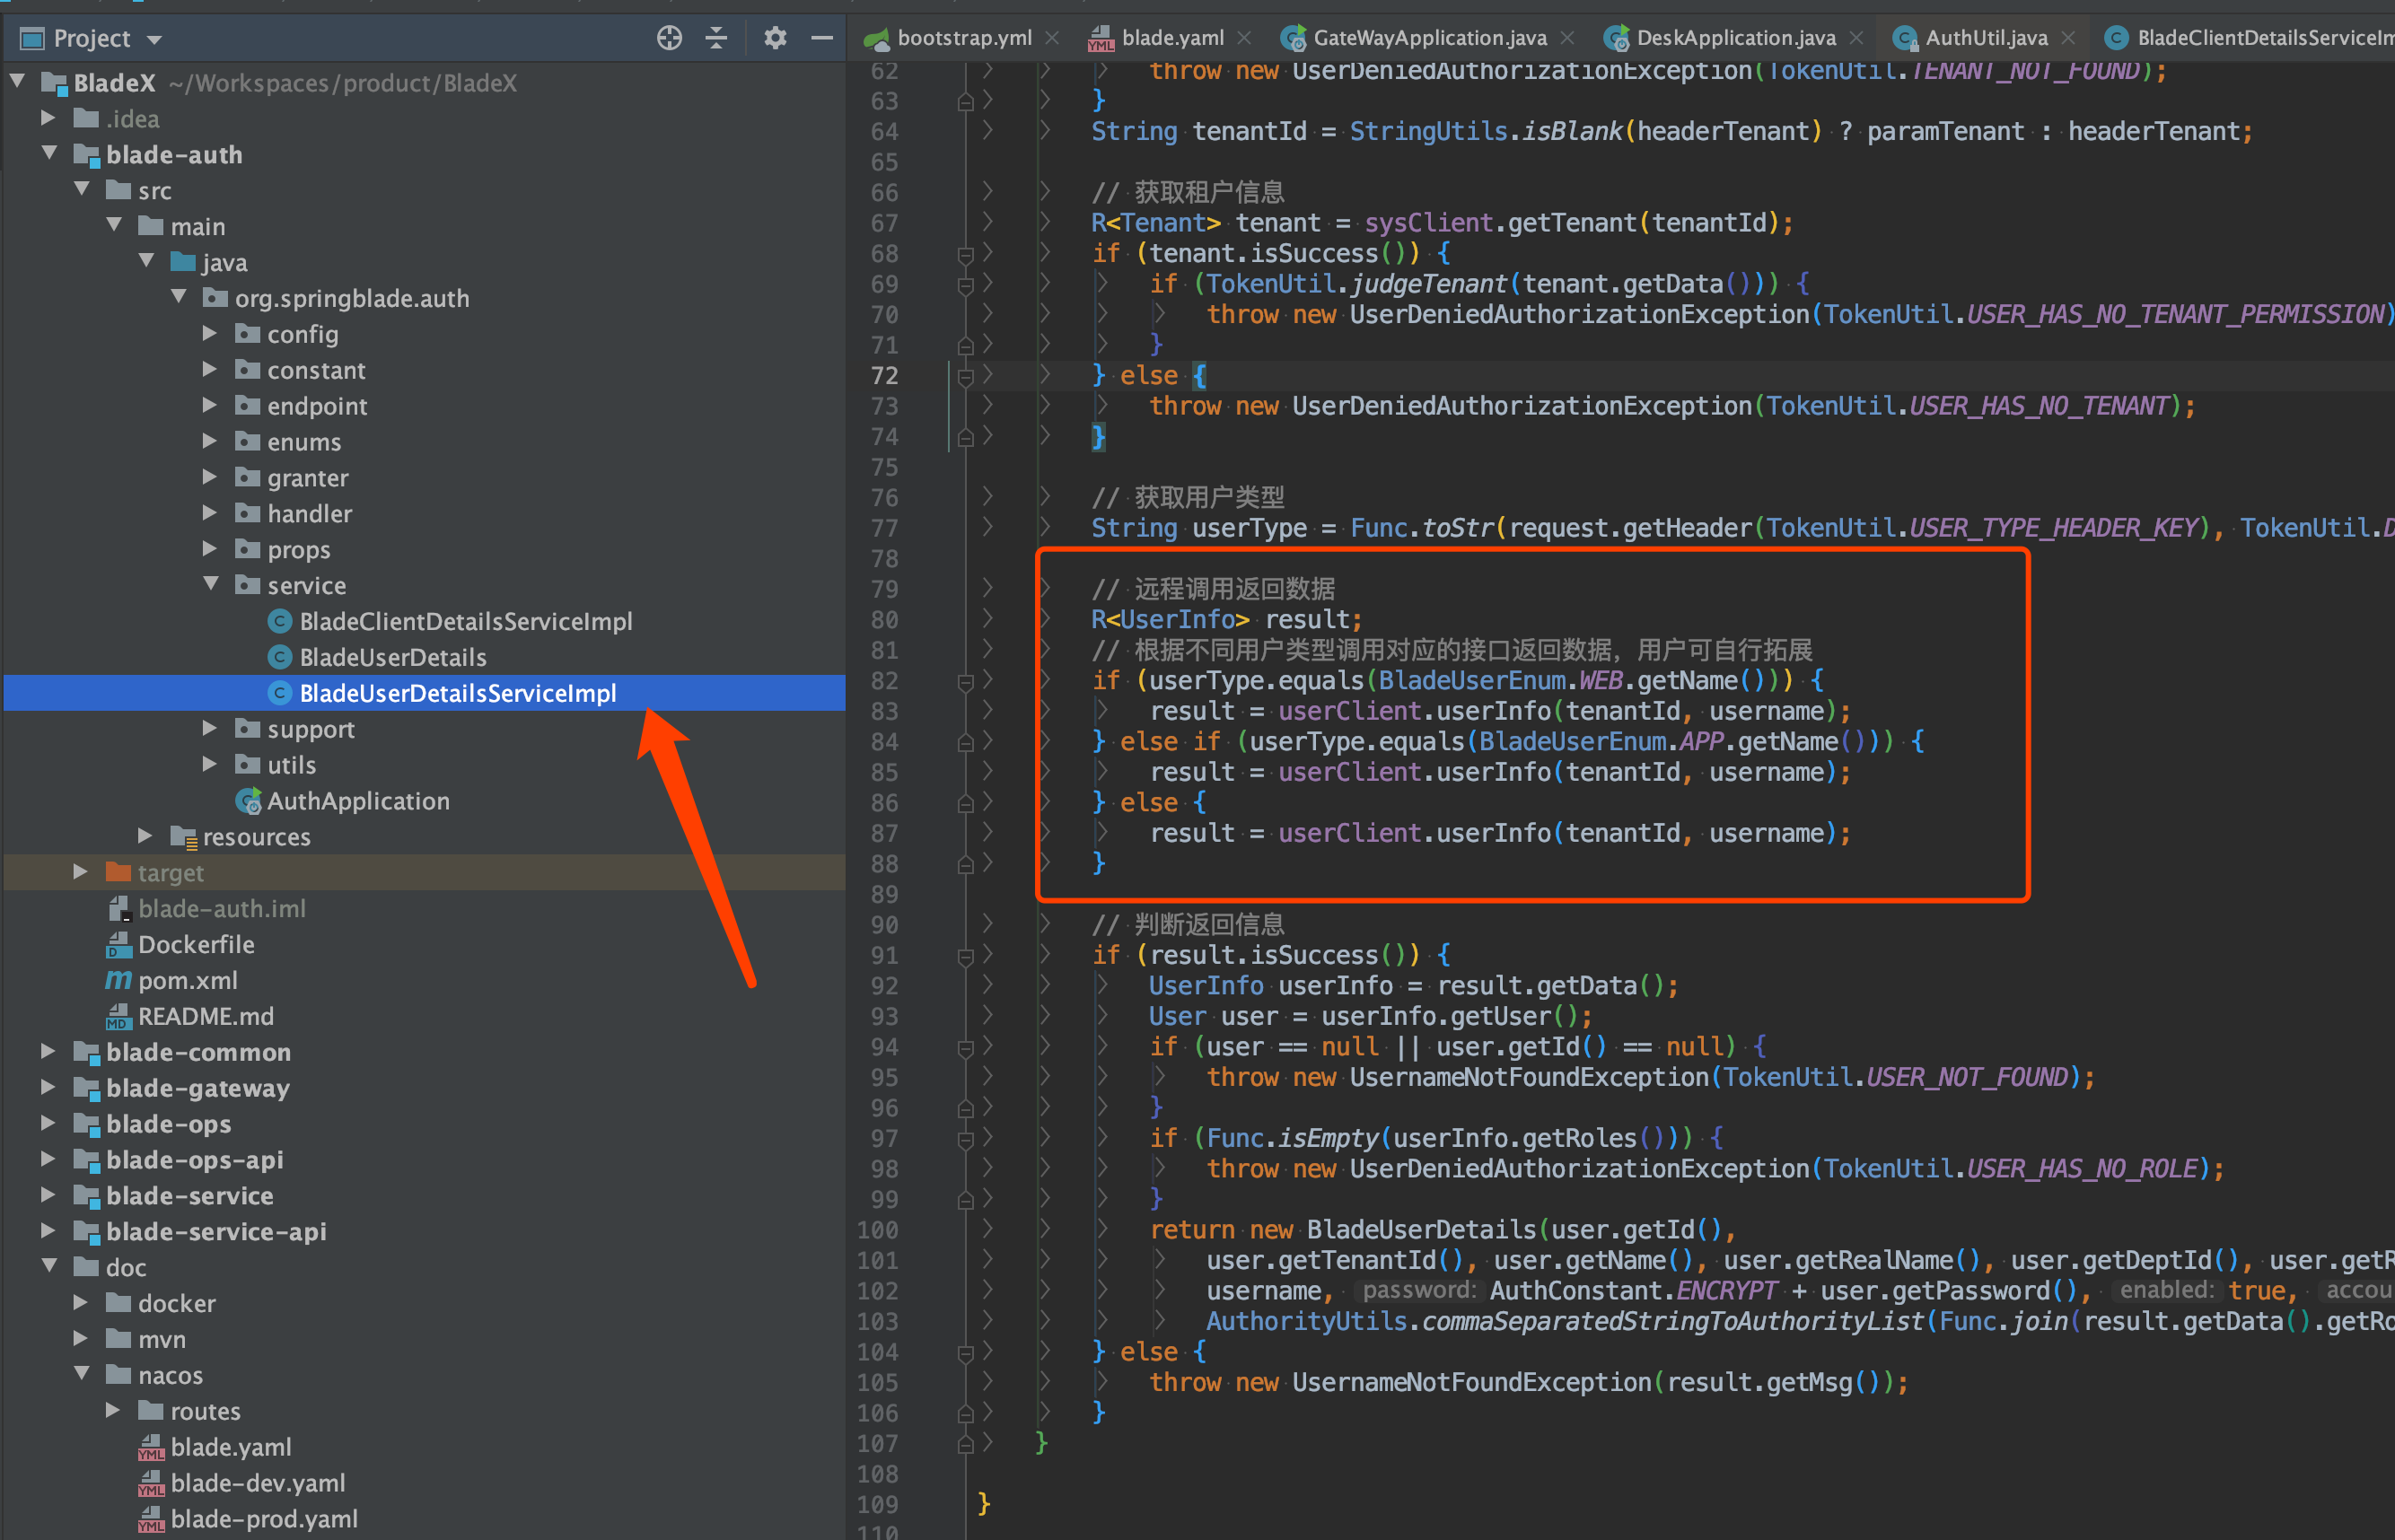The image size is (2395, 1540).
Task: Toggle code fold marker at line 97
Action: [965, 1140]
